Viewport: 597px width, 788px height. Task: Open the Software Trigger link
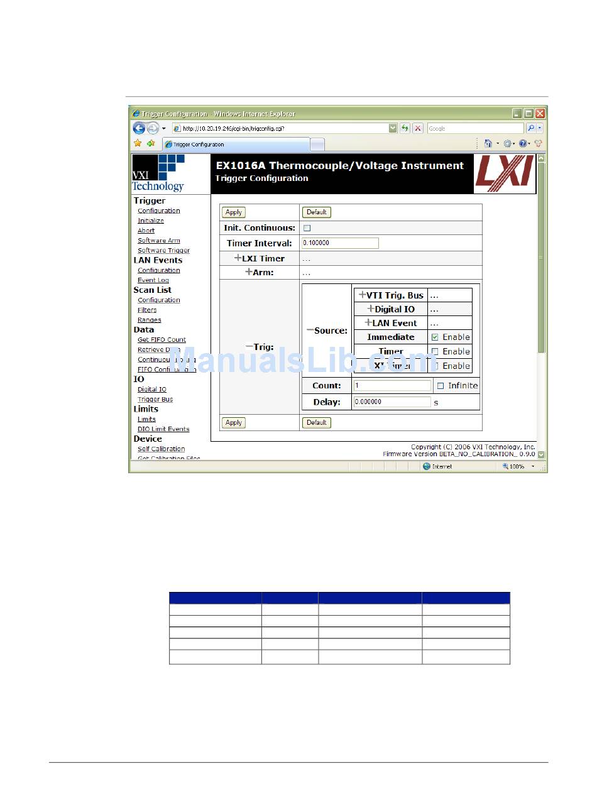click(163, 251)
